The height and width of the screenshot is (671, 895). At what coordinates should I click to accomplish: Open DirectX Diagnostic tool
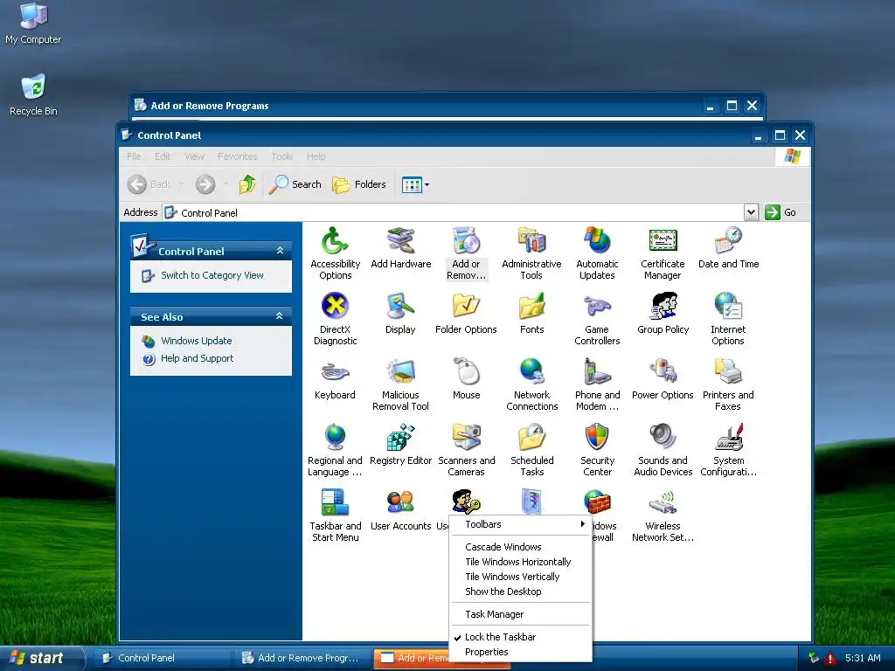point(335,320)
